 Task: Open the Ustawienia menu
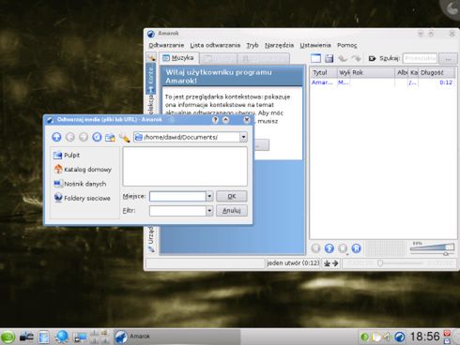(x=315, y=45)
